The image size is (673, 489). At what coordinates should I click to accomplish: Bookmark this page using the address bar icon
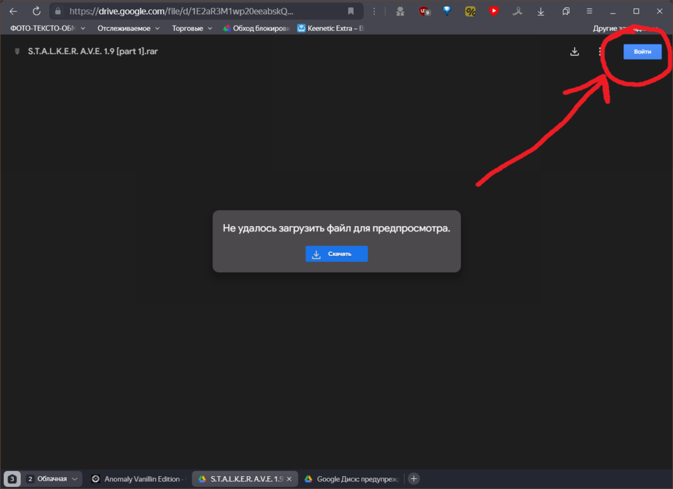(x=351, y=11)
